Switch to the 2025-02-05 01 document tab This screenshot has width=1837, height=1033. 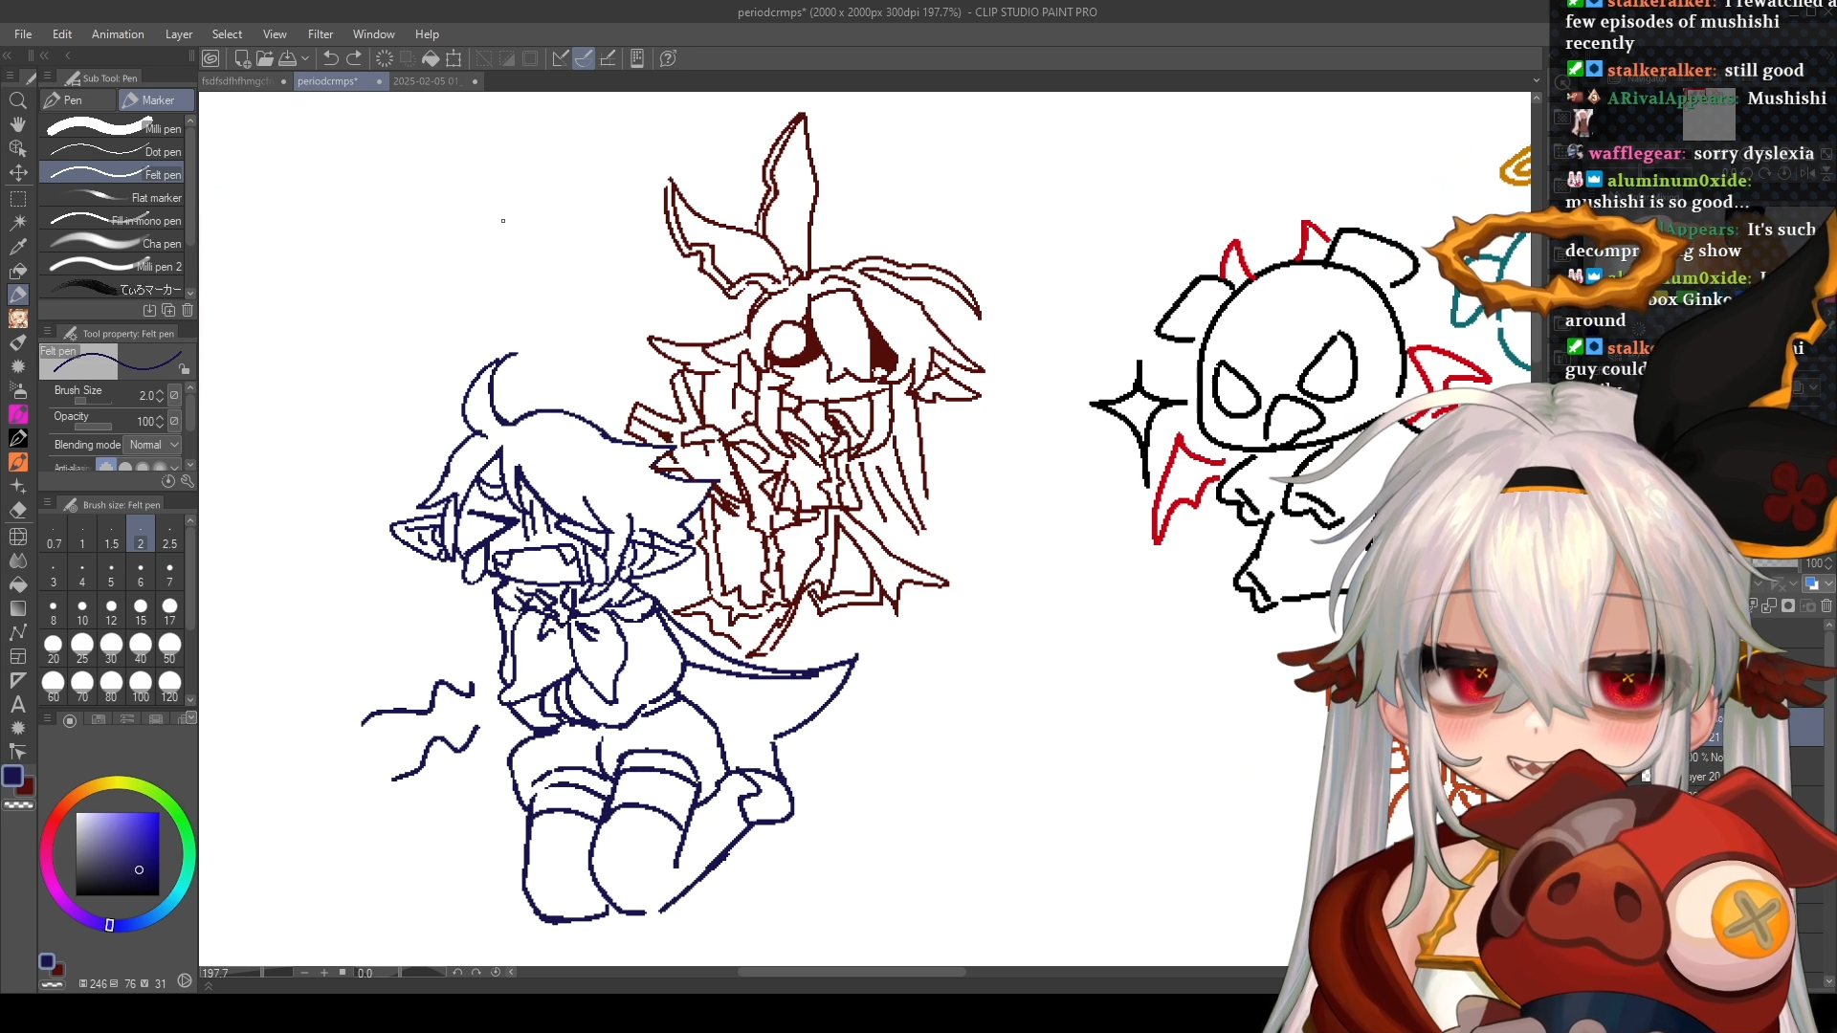pos(426,81)
